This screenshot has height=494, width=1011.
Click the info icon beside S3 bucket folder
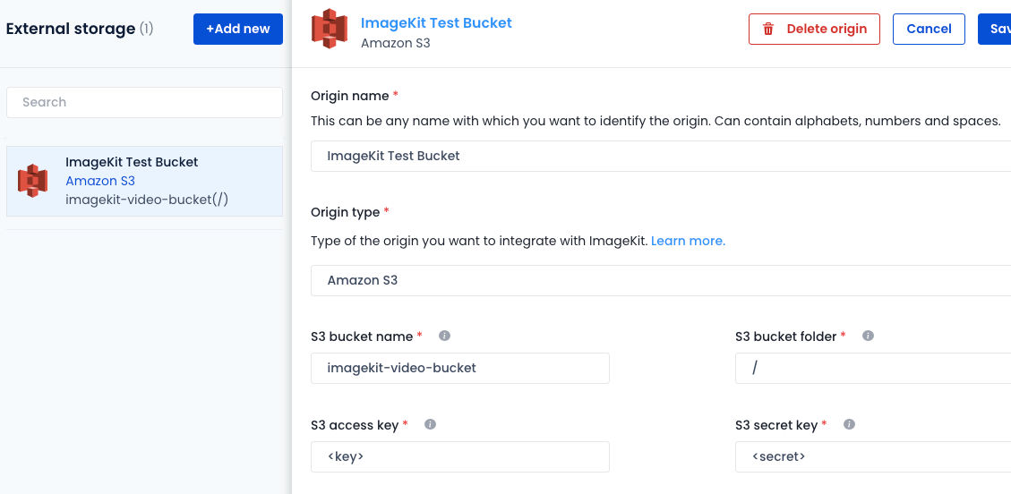[868, 336]
